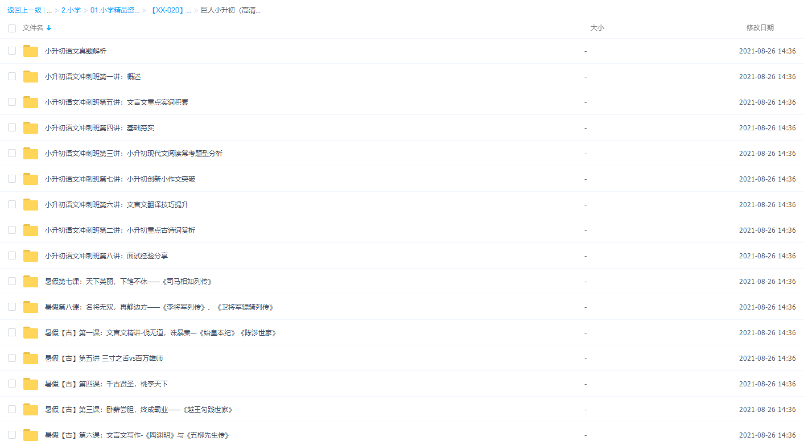Click the folder icon for 第三讲：小升初现代文阅读常考题型分析

pos(30,153)
